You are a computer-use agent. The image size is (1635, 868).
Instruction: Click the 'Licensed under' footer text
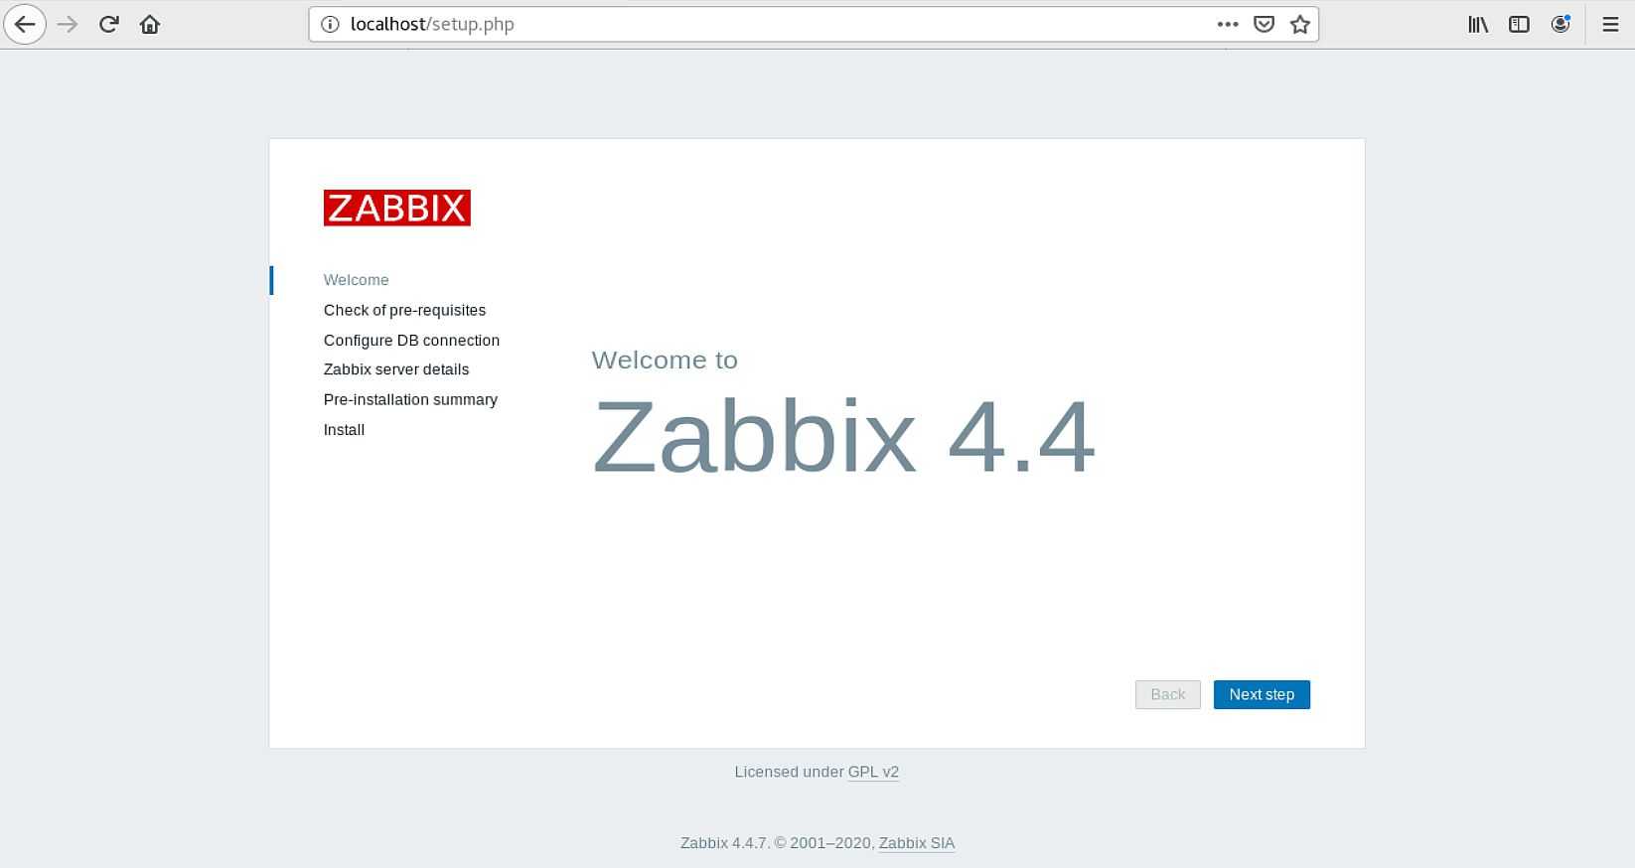(789, 772)
